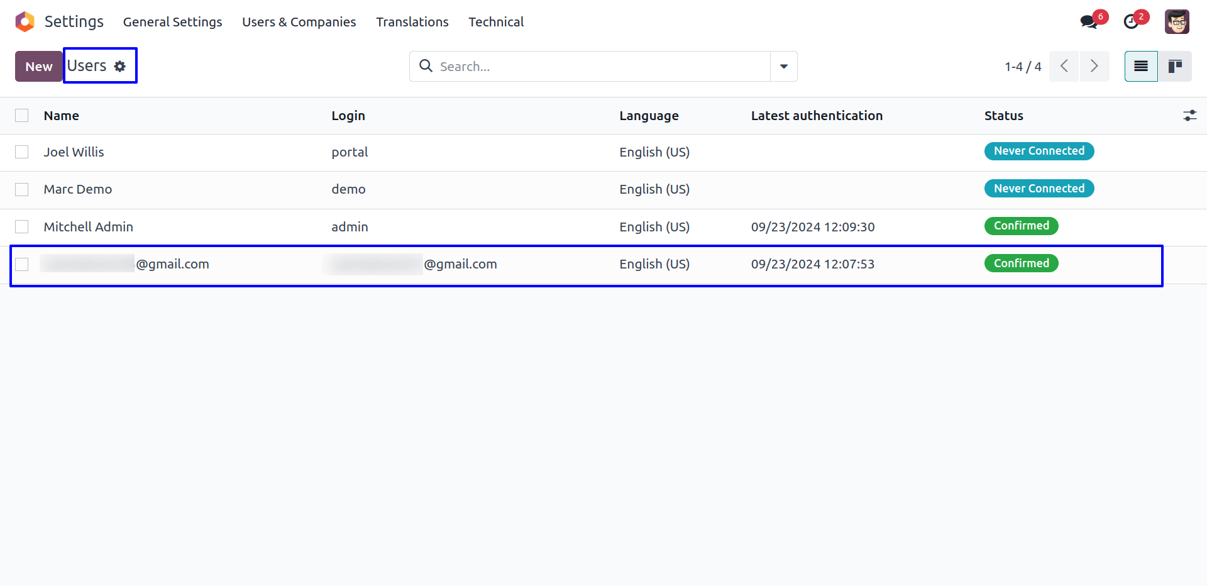This screenshot has width=1207, height=586.
Task: Click the New button
Action: tap(38, 67)
